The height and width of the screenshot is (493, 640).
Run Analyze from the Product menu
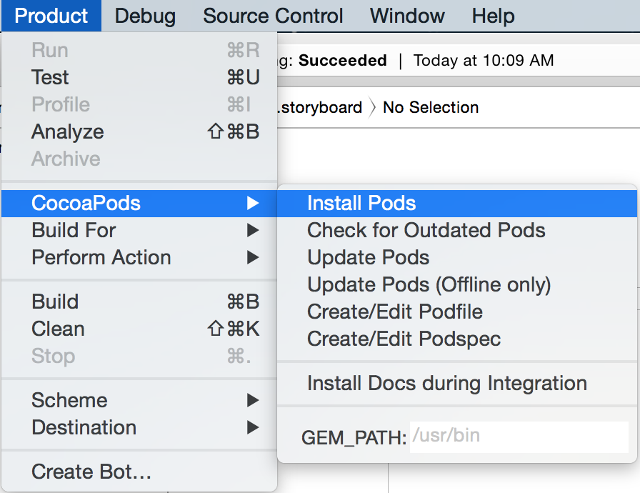[x=67, y=131]
